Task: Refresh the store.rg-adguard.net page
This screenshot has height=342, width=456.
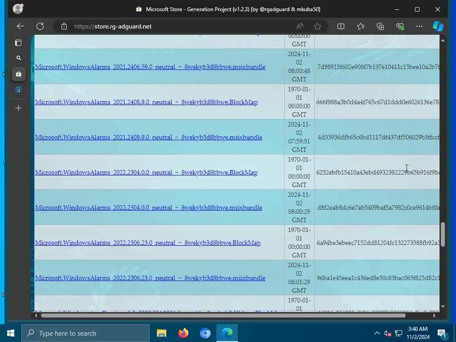Action: click(40, 26)
